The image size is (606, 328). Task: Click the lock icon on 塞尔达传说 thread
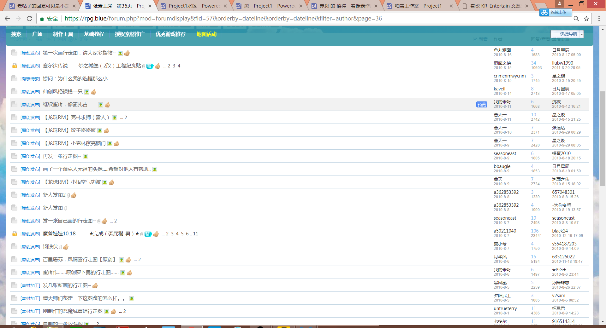tap(15, 66)
